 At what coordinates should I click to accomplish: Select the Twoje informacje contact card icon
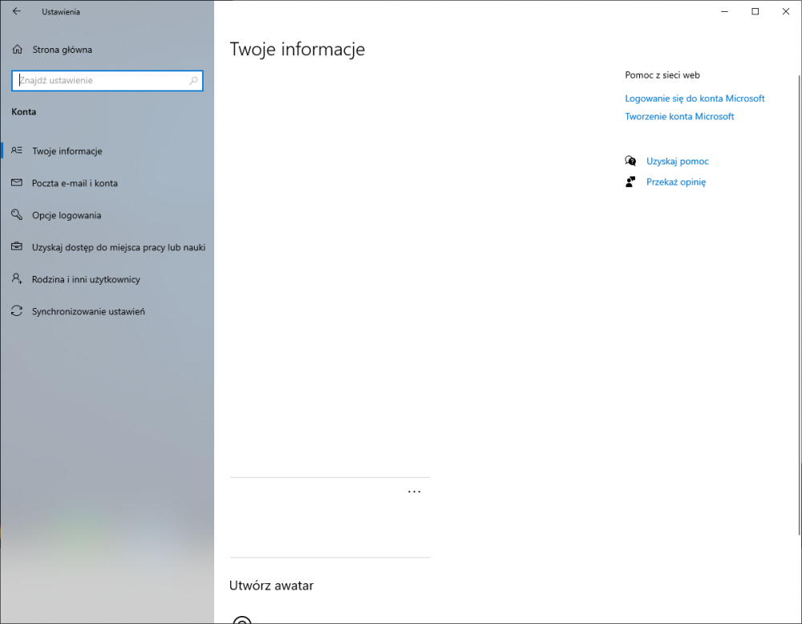point(16,151)
